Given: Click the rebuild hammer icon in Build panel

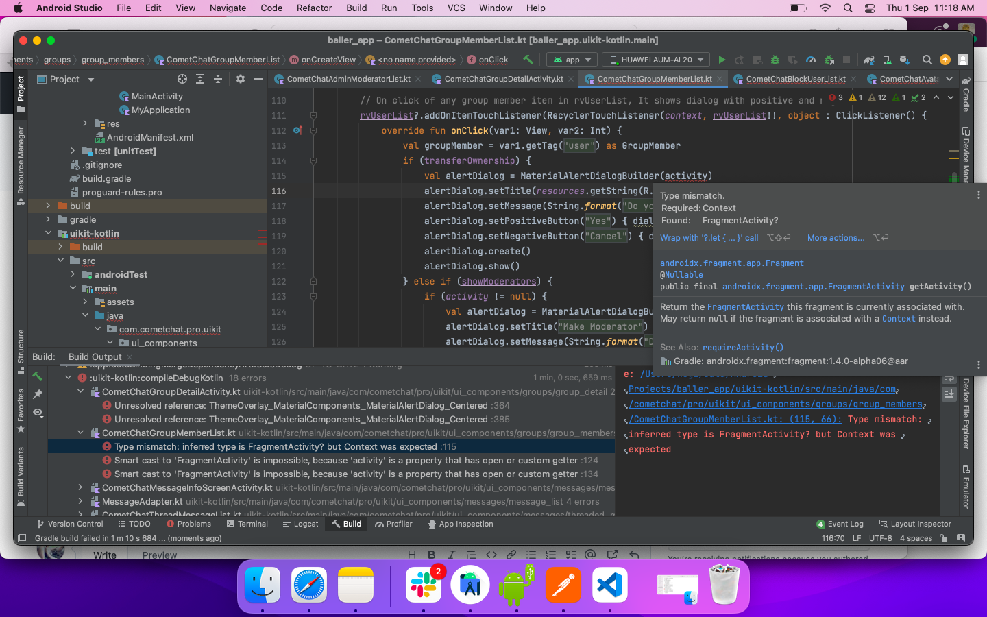Looking at the screenshot, I should (x=38, y=376).
